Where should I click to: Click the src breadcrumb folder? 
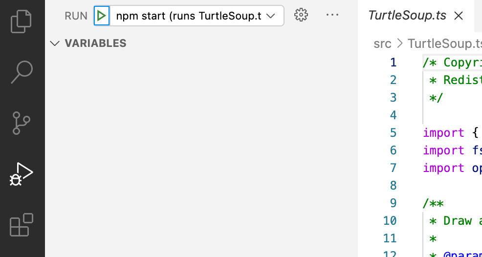point(382,43)
